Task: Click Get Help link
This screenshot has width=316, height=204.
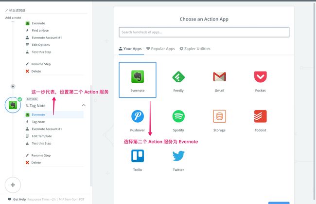Action: (x=19, y=199)
